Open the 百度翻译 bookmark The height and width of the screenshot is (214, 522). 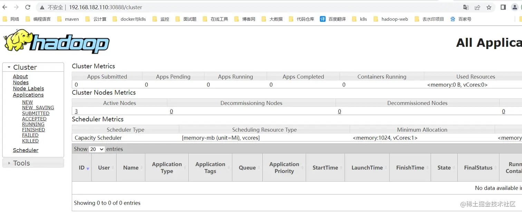point(333,19)
